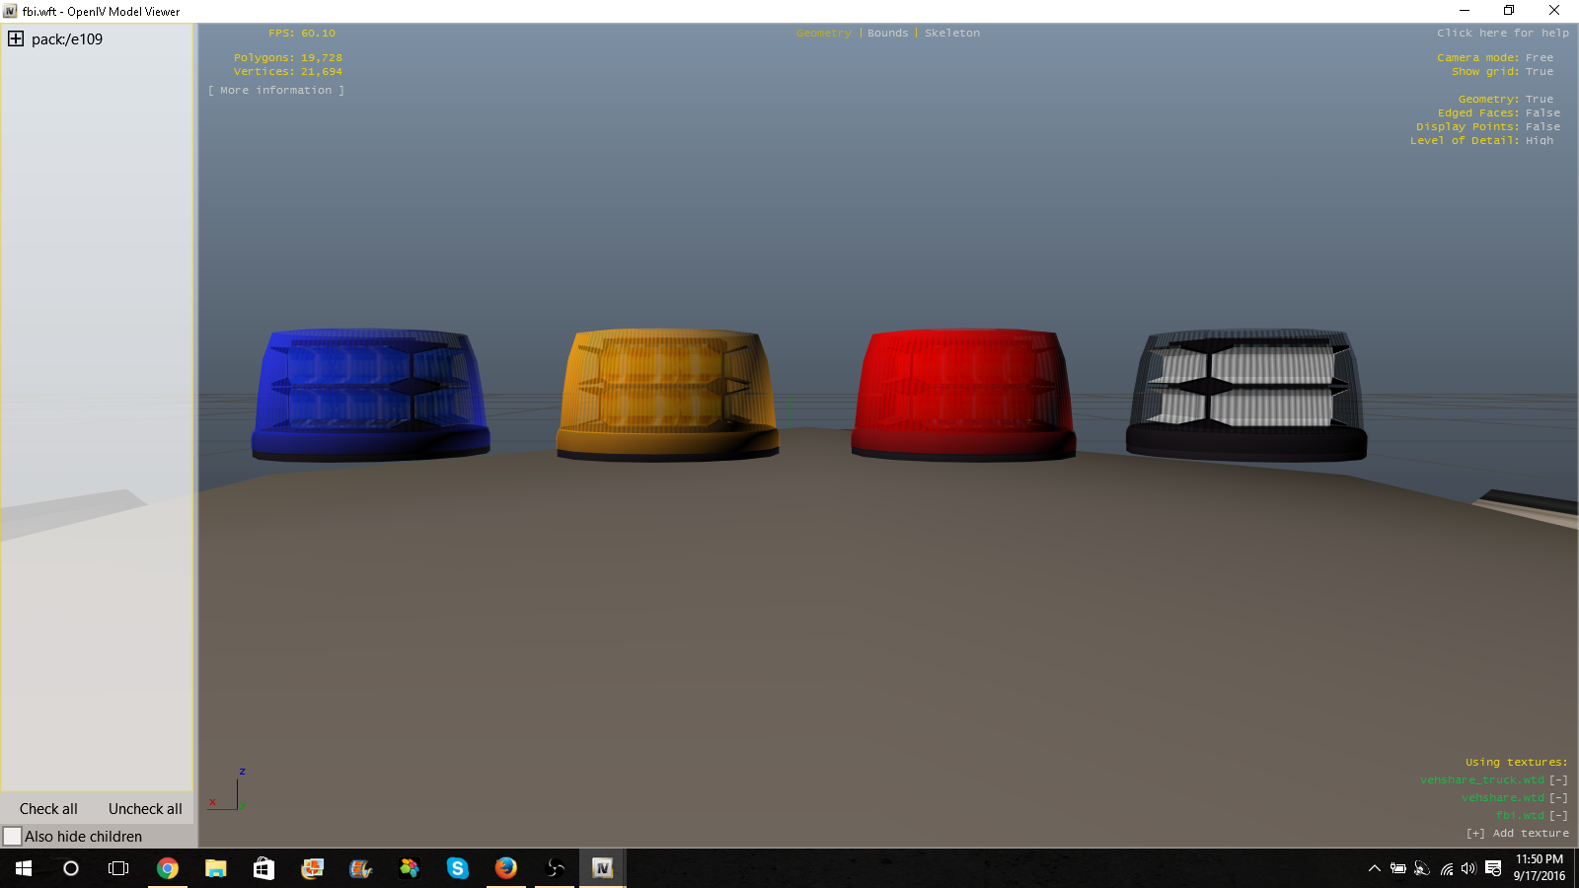Open the Click here for help link

click(1502, 34)
